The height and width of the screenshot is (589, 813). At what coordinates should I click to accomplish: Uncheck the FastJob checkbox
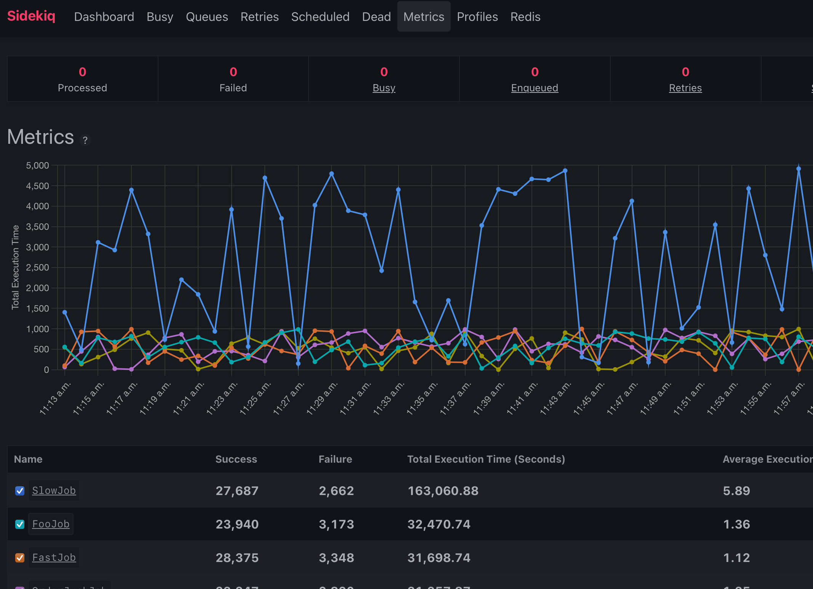[x=20, y=558]
